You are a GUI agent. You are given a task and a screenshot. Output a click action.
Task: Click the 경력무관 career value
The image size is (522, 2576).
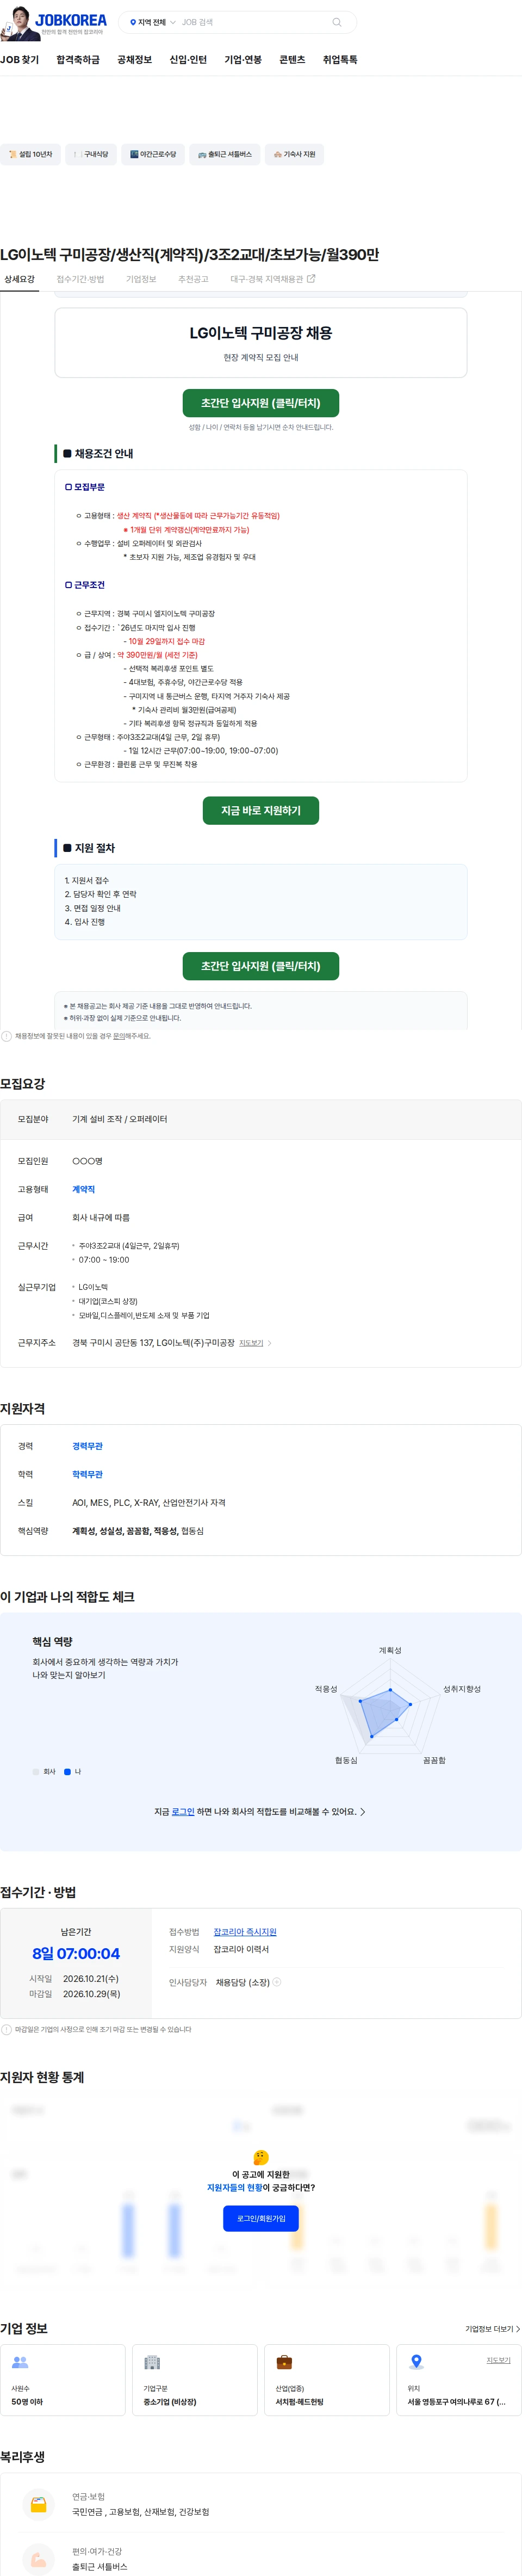(x=87, y=1446)
